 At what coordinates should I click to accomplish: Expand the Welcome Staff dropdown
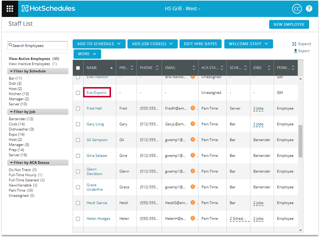[x=249, y=44]
